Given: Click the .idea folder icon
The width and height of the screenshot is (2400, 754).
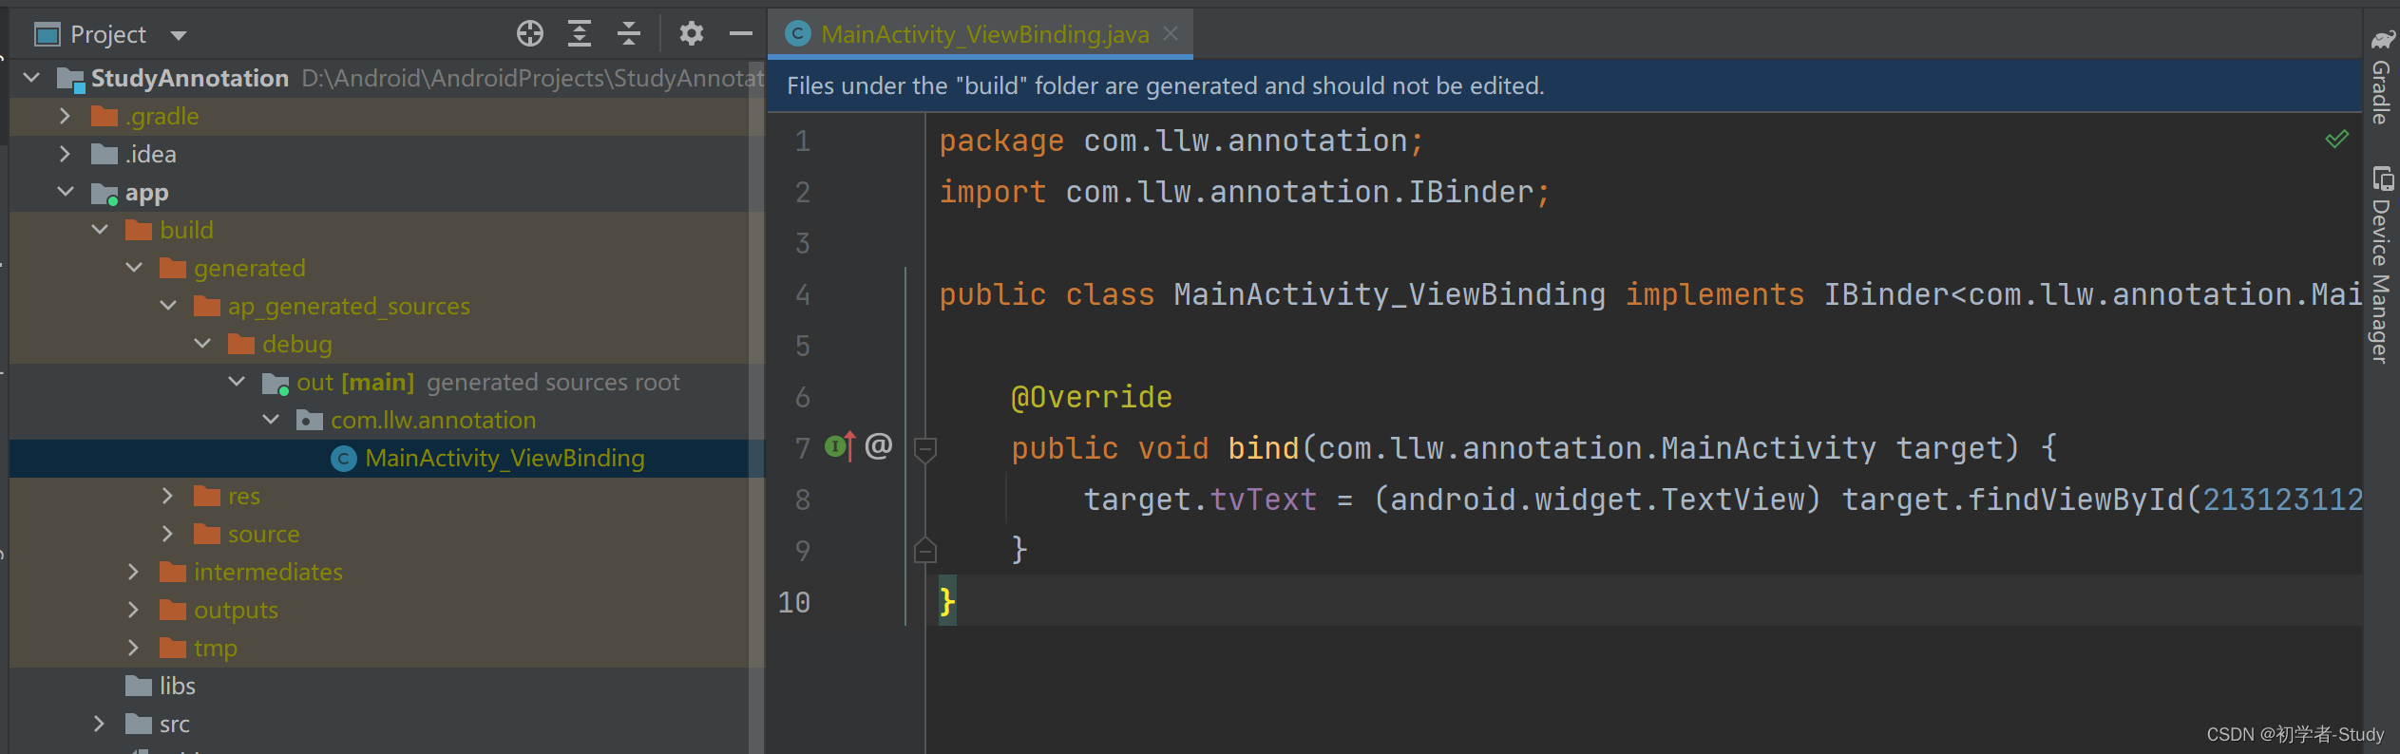Looking at the screenshot, I should point(105,154).
